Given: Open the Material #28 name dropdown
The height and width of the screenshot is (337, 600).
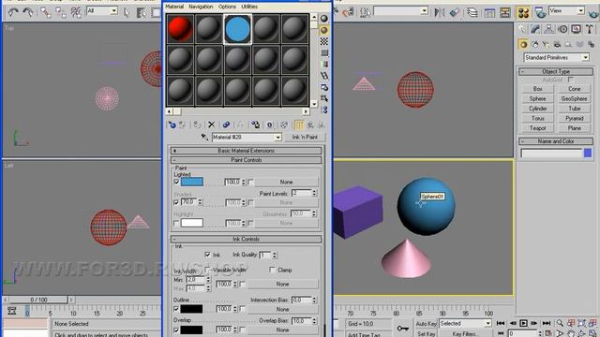Looking at the screenshot, I should pos(277,138).
